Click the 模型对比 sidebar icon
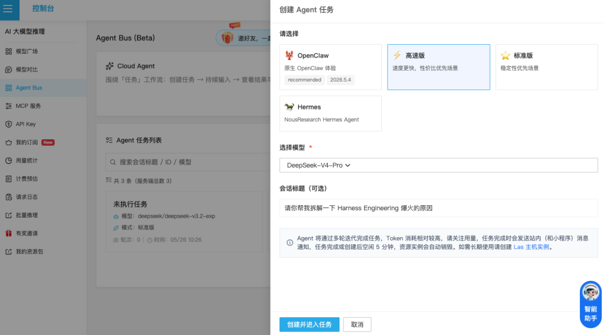Viewport: 604px width, 335px height. pyautogui.click(x=8, y=70)
